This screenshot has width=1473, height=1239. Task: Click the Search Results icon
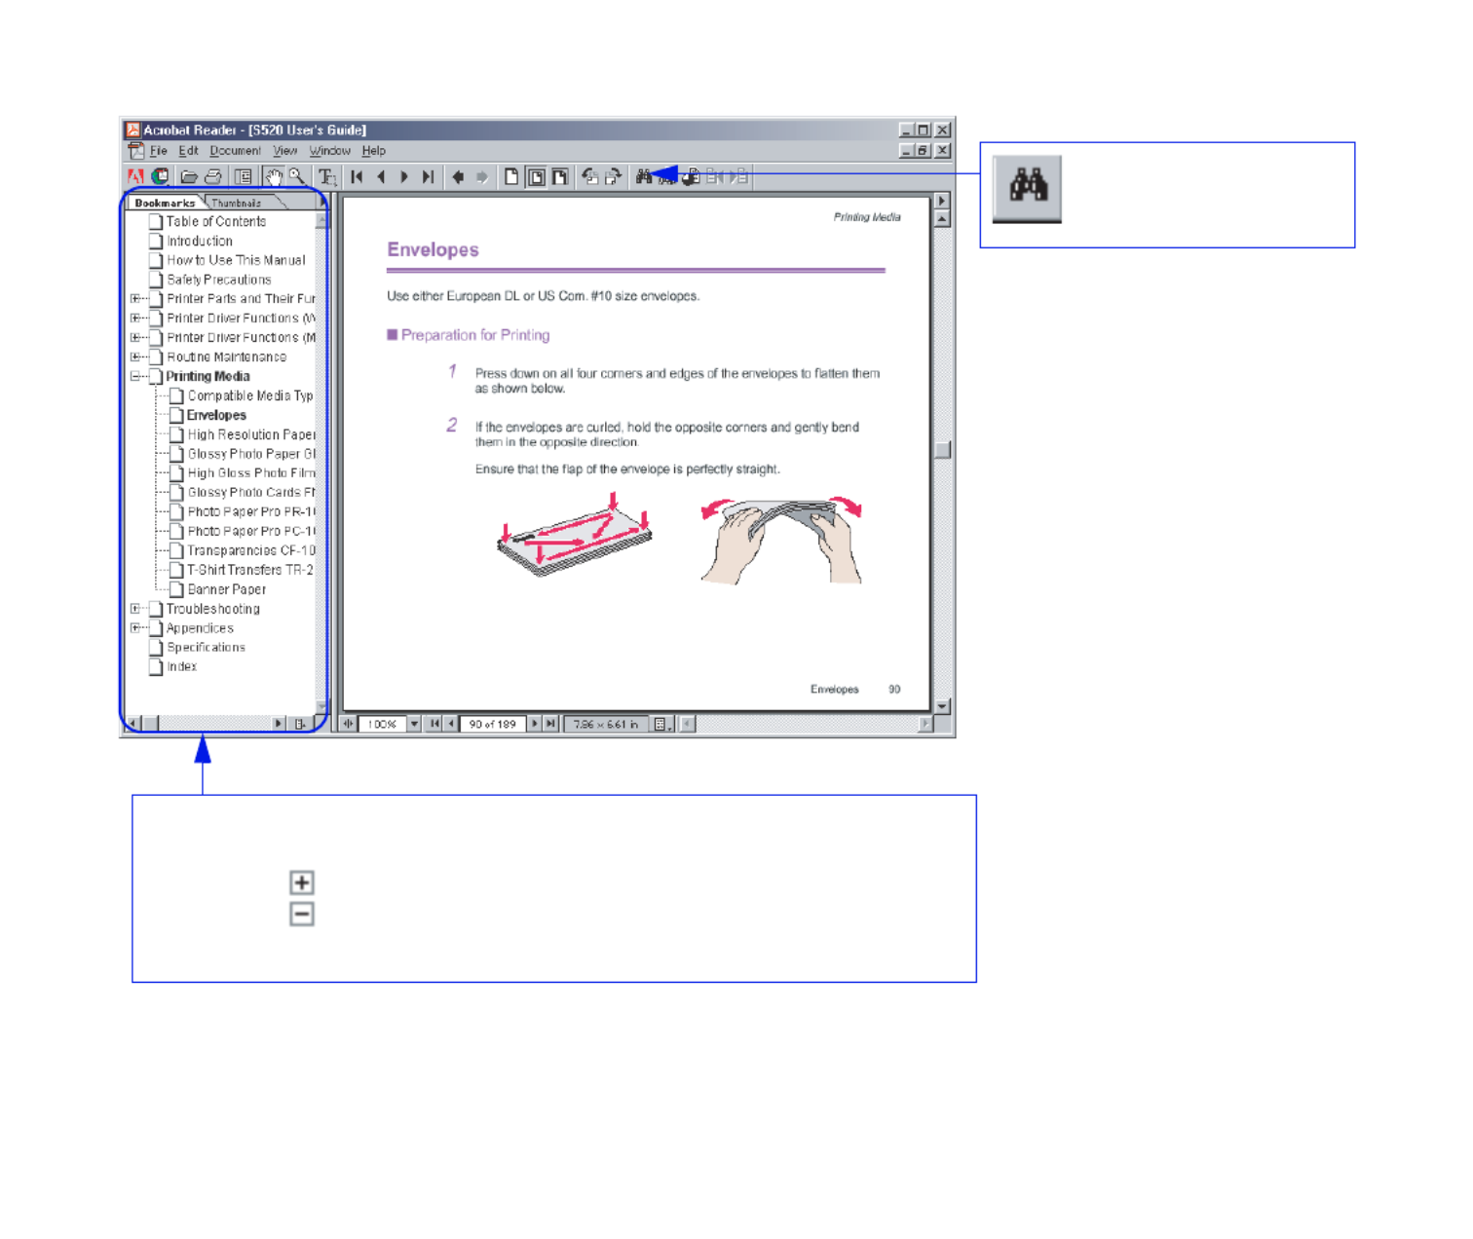692,176
